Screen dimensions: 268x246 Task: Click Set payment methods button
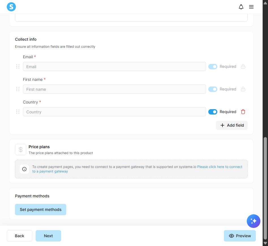[x=40, y=210]
